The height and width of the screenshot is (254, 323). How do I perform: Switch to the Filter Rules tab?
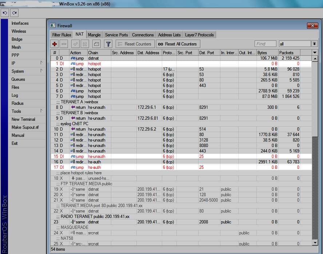pos(61,35)
